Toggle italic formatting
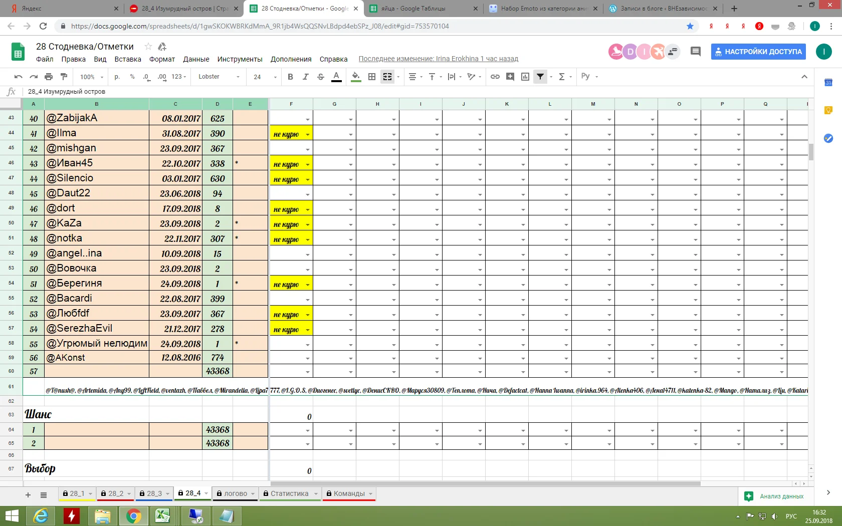Screen dimensions: 842x526 coord(305,77)
